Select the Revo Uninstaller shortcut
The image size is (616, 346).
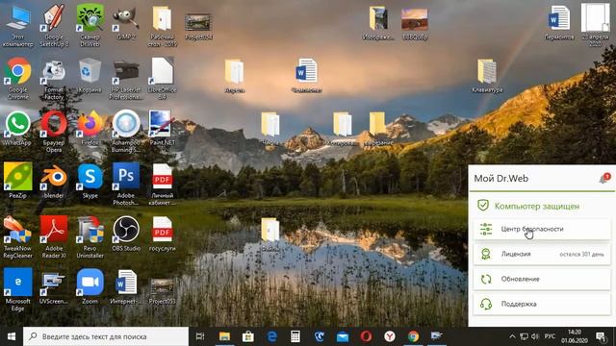[90, 237]
